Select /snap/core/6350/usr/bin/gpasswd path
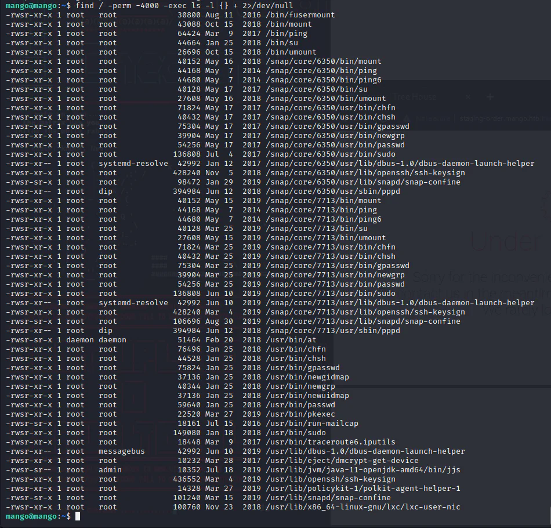Viewport: 551px width, 528px height. [x=338, y=126]
